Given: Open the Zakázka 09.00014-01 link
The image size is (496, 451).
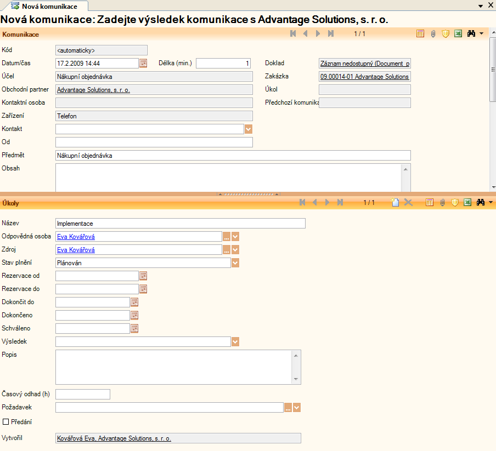Looking at the screenshot, I should 364,77.
